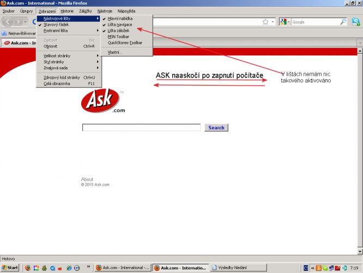
Task: Click the Skype icon in the Firefox toolbar
Action: (x=356, y=22)
